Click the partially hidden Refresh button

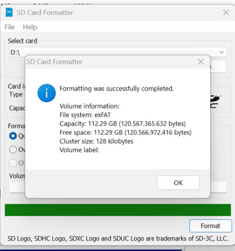(218, 67)
